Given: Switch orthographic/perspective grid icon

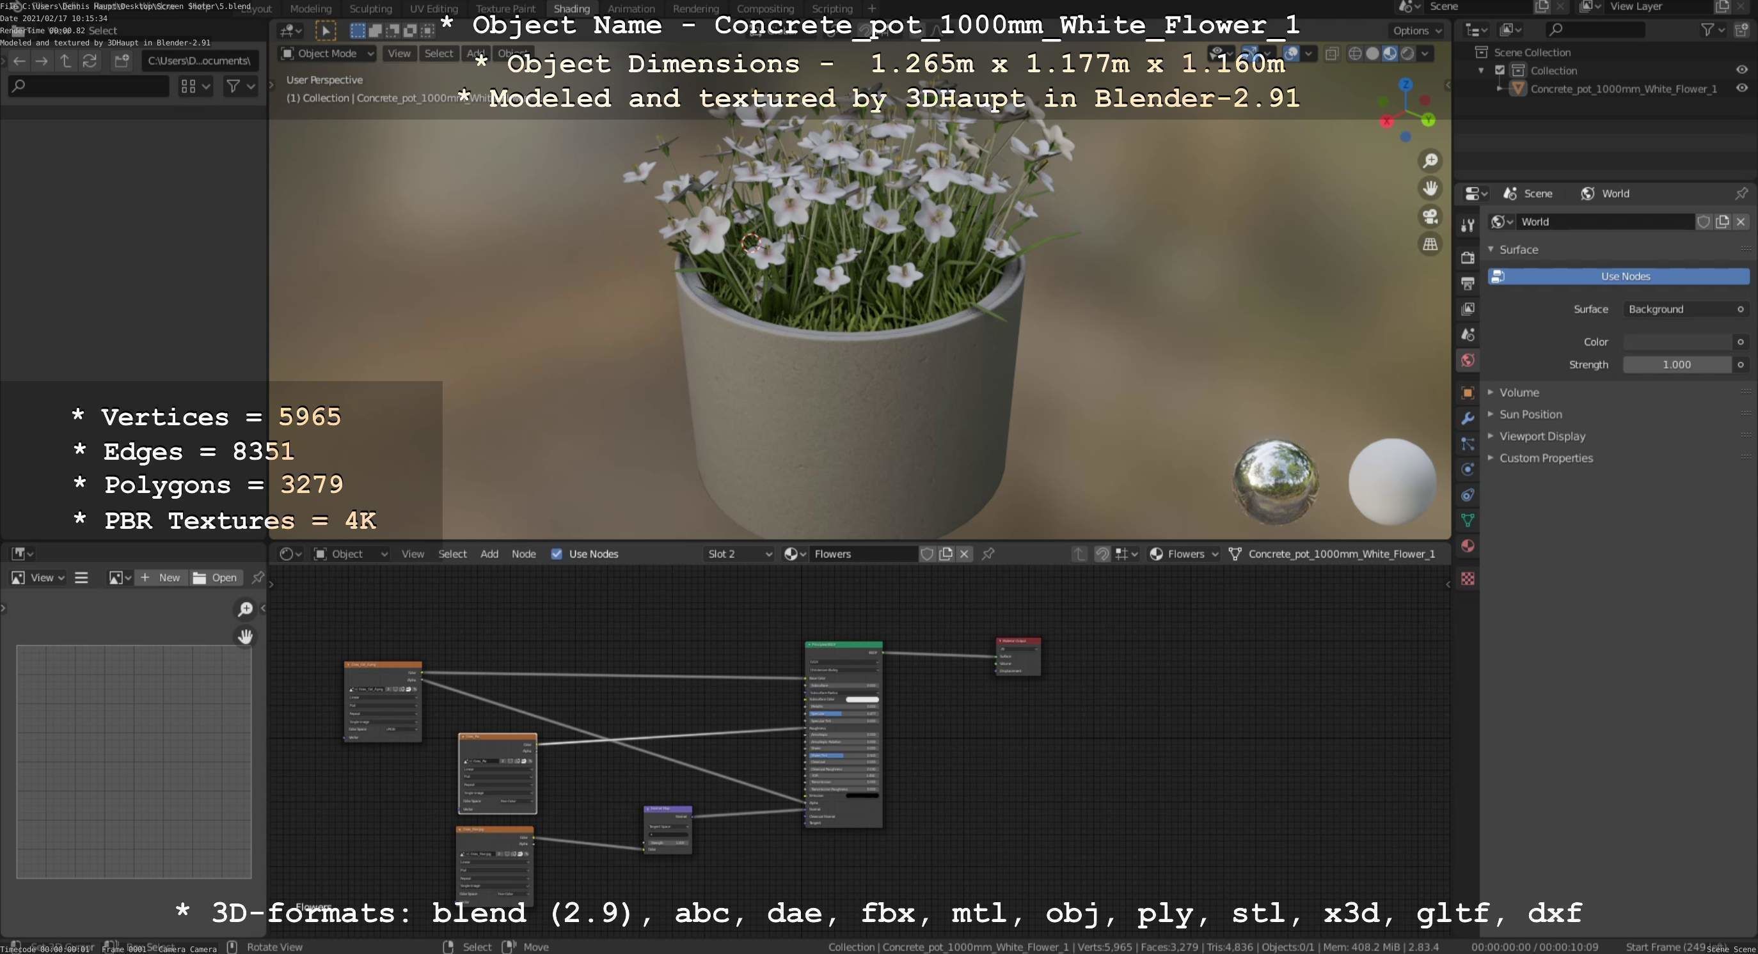Looking at the screenshot, I should click(1430, 244).
